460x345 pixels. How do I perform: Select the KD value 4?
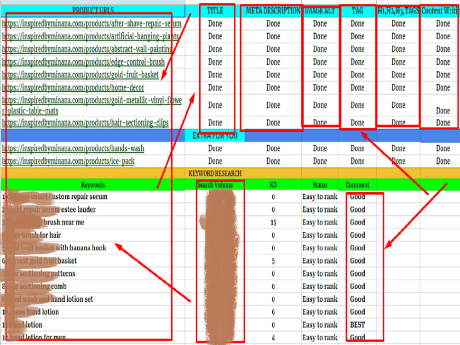tap(273, 338)
